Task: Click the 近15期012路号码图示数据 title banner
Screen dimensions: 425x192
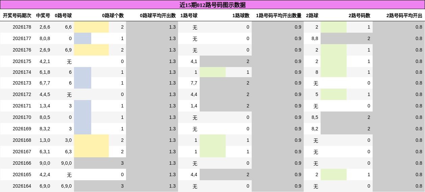Action: click(x=212, y=5)
